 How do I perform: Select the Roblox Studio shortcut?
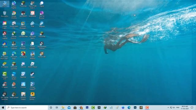(x=14, y=76)
